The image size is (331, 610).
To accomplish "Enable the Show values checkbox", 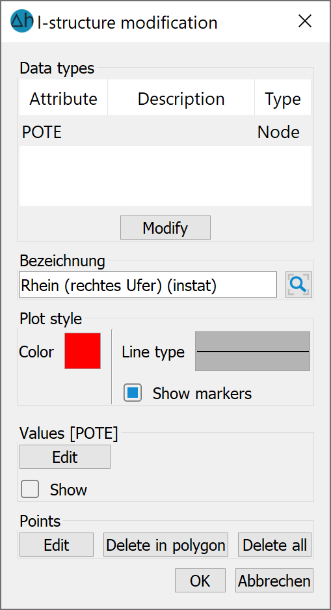I will click(x=30, y=490).
